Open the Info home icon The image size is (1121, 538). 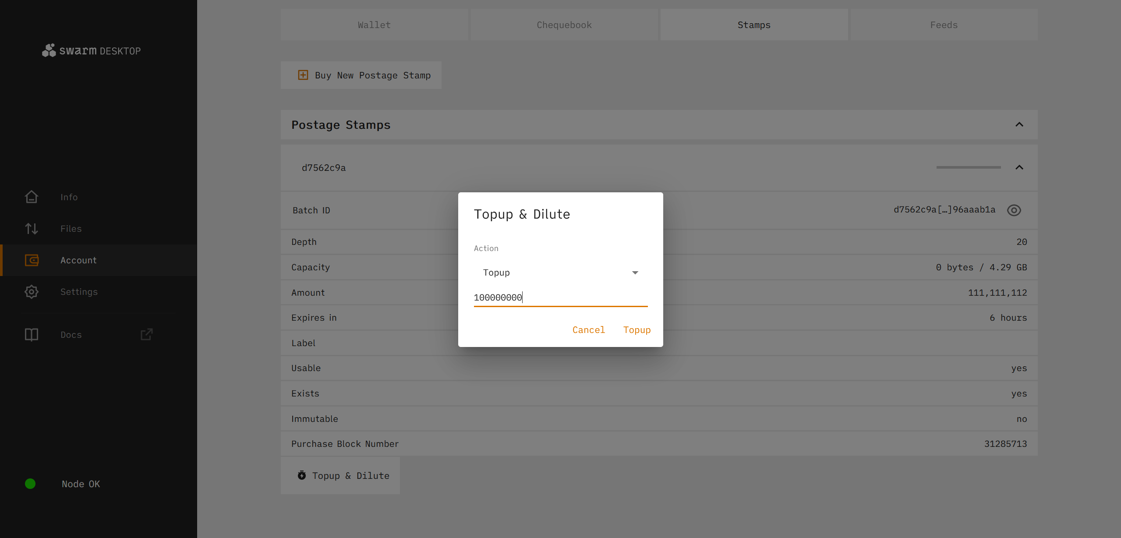pos(32,197)
